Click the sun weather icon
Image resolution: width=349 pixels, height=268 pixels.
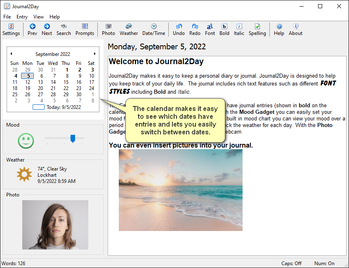click(24, 174)
